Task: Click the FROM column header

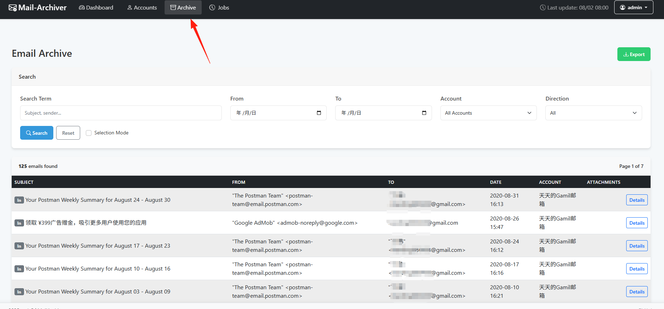Action: [239, 182]
